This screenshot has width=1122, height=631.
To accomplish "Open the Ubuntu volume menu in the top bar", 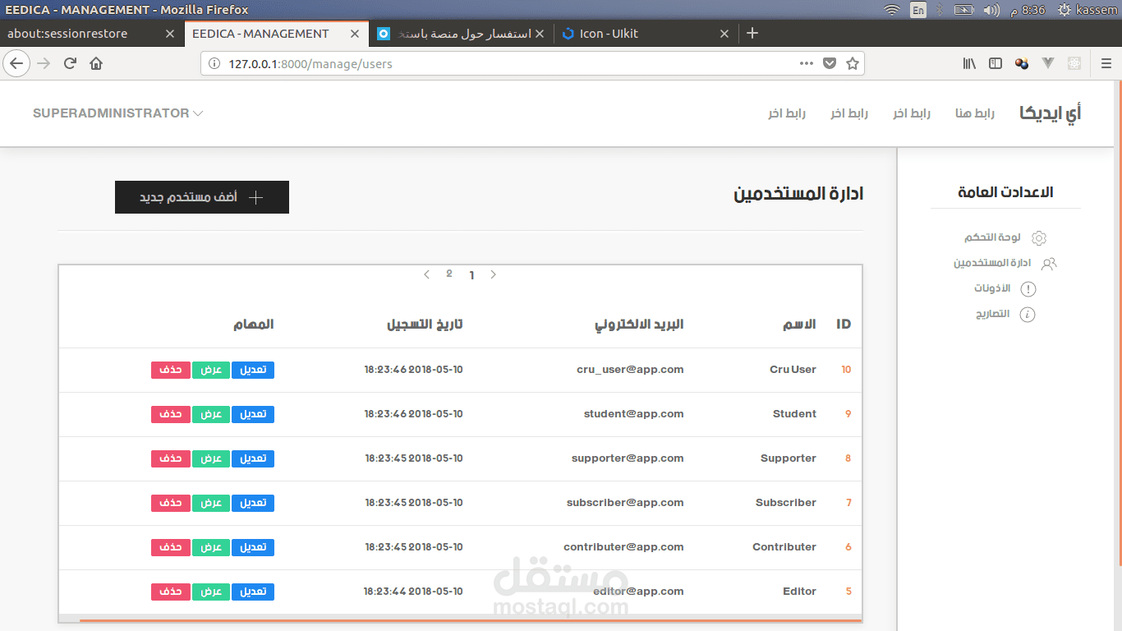I will (x=991, y=10).
